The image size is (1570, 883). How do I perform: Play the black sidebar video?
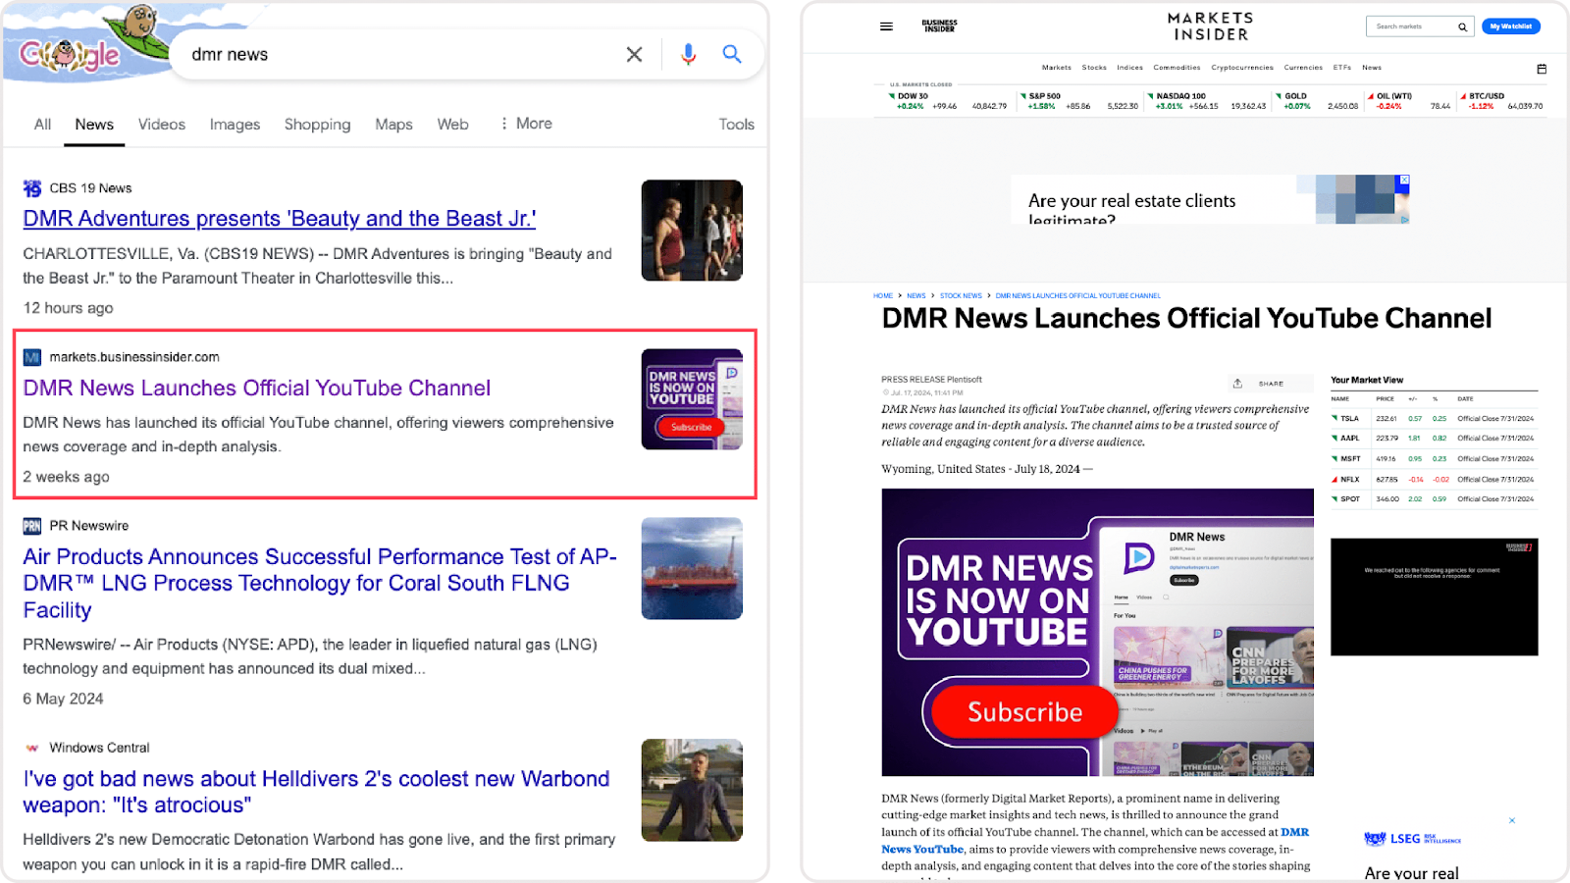(1434, 597)
